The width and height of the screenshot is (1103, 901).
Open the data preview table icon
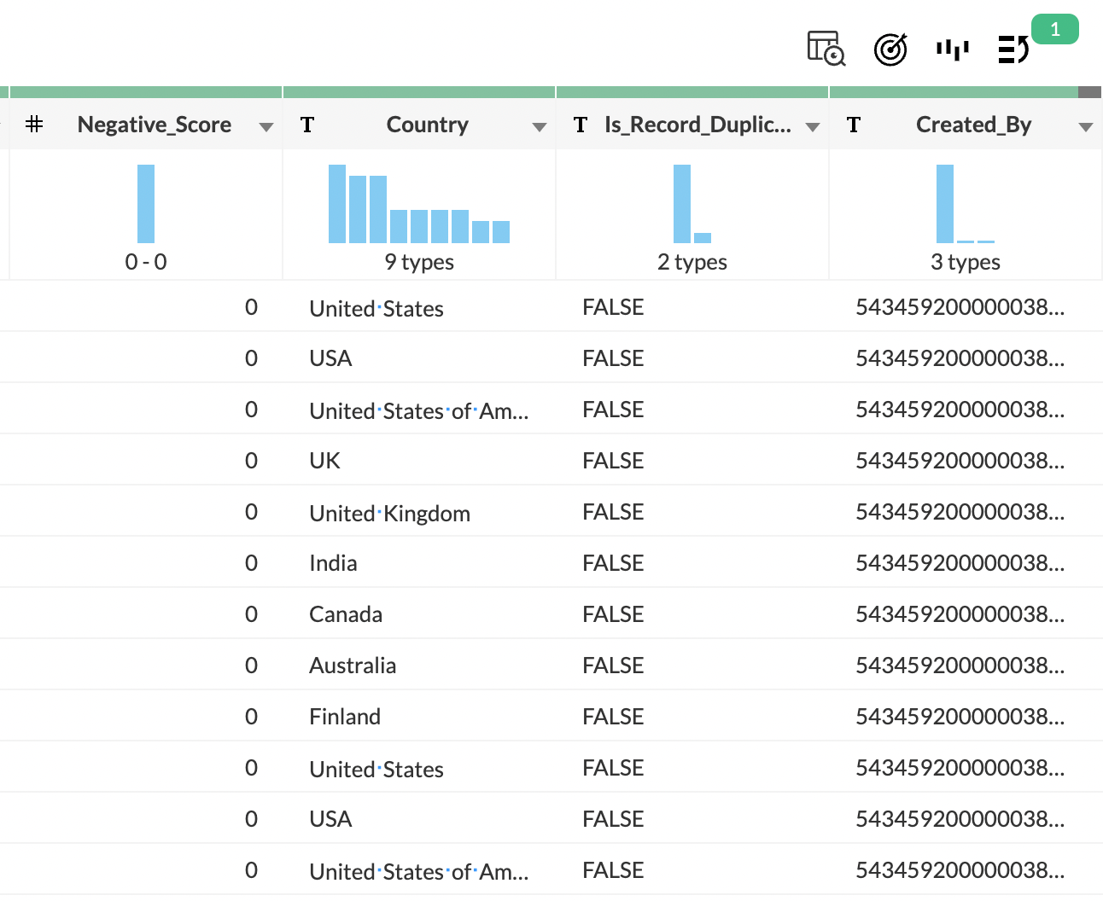[826, 49]
